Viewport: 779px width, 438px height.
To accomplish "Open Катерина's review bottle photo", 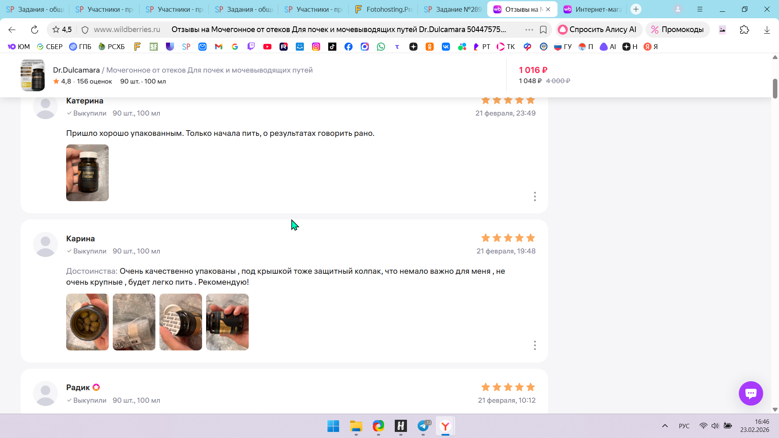I will coord(87,173).
